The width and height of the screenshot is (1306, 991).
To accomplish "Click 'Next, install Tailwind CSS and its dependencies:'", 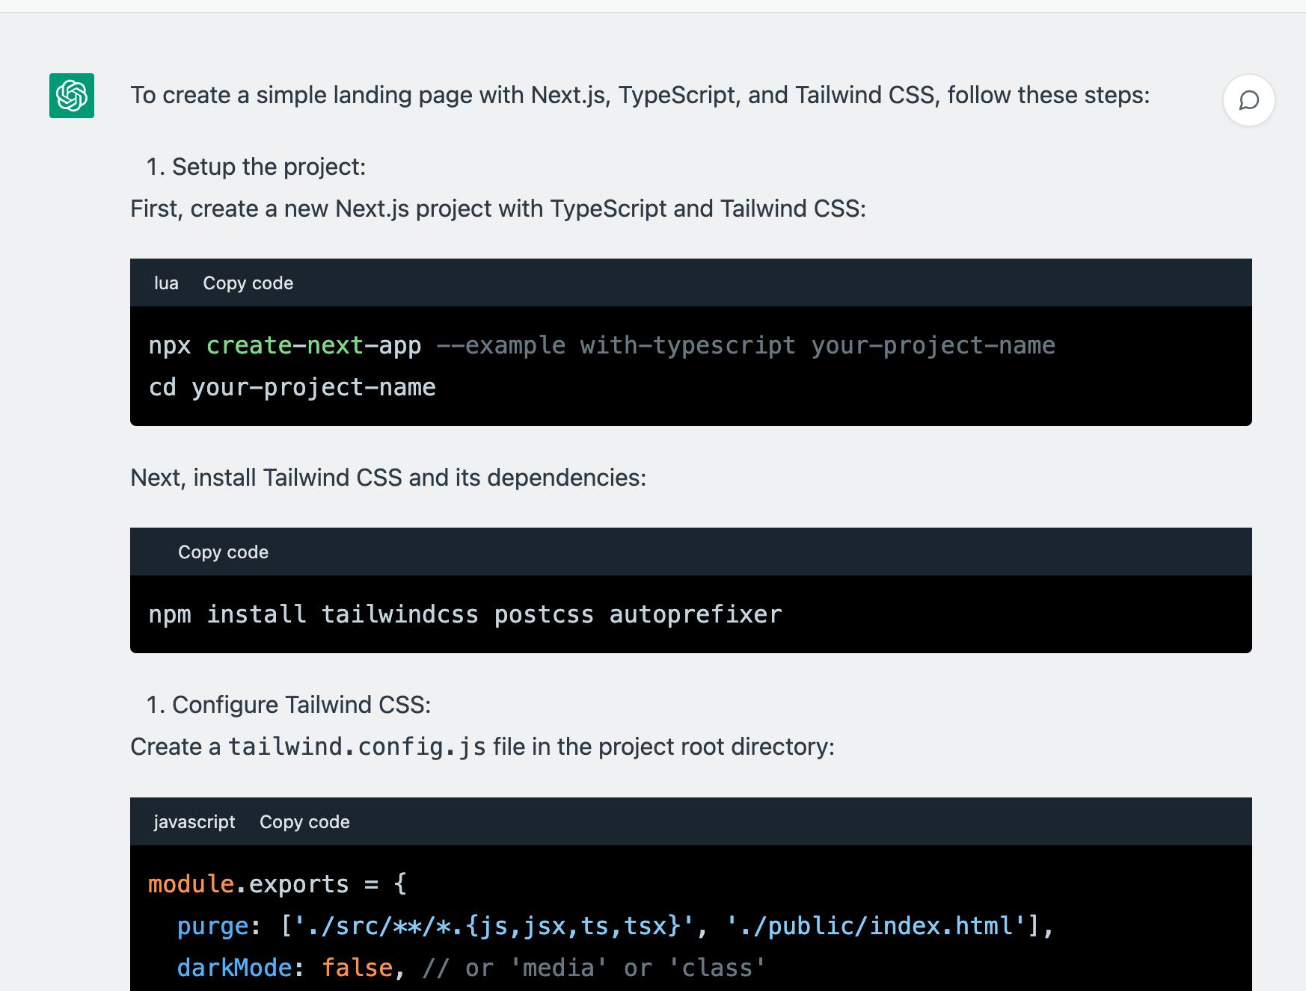I will tap(388, 478).
